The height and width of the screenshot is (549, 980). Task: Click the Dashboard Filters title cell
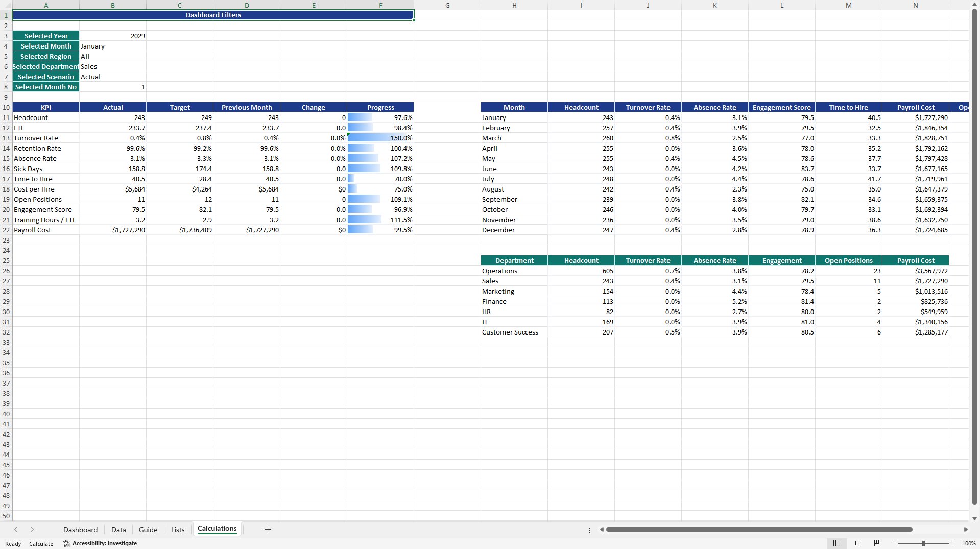click(213, 15)
